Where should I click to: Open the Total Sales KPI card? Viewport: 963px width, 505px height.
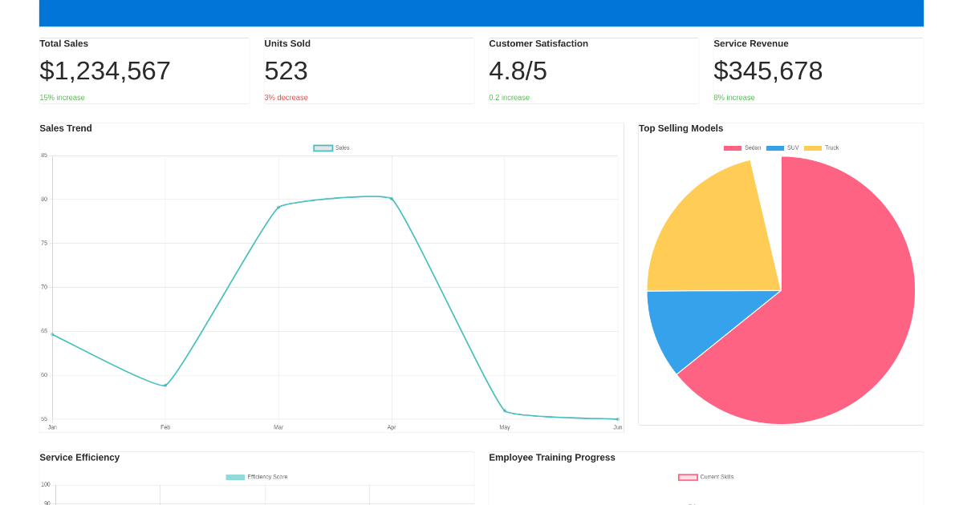(x=144, y=70)
